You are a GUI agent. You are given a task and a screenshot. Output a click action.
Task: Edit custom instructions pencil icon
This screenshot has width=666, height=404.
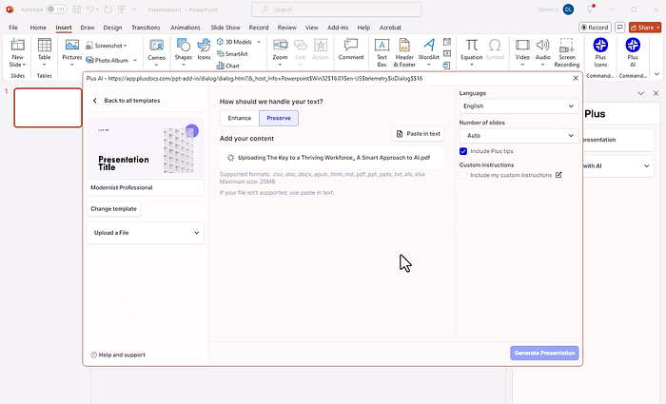[558, 175]
